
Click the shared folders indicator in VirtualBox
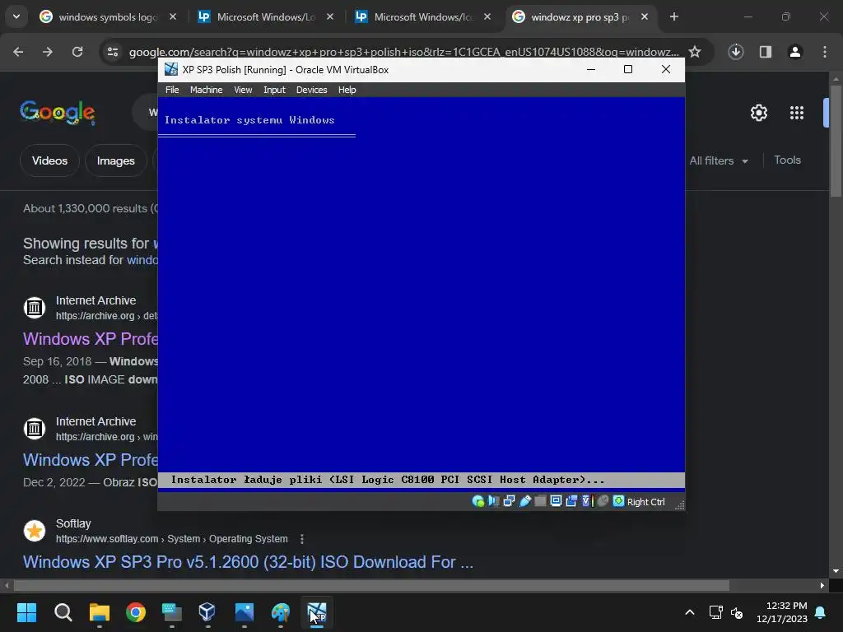point(540,501)
